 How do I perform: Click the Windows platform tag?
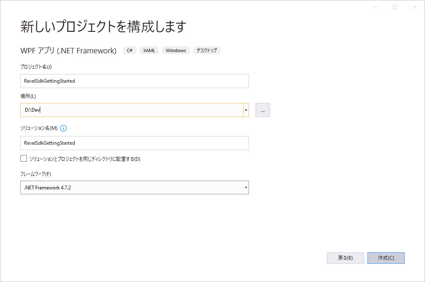coord(176,50)
